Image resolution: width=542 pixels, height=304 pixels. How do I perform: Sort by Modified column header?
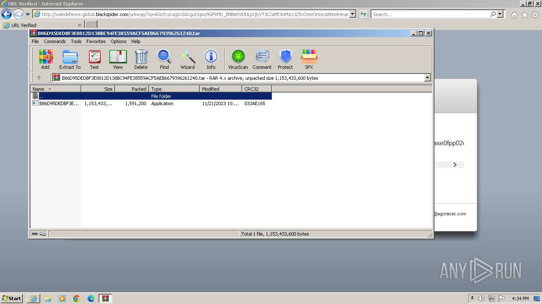pos(221,89)
